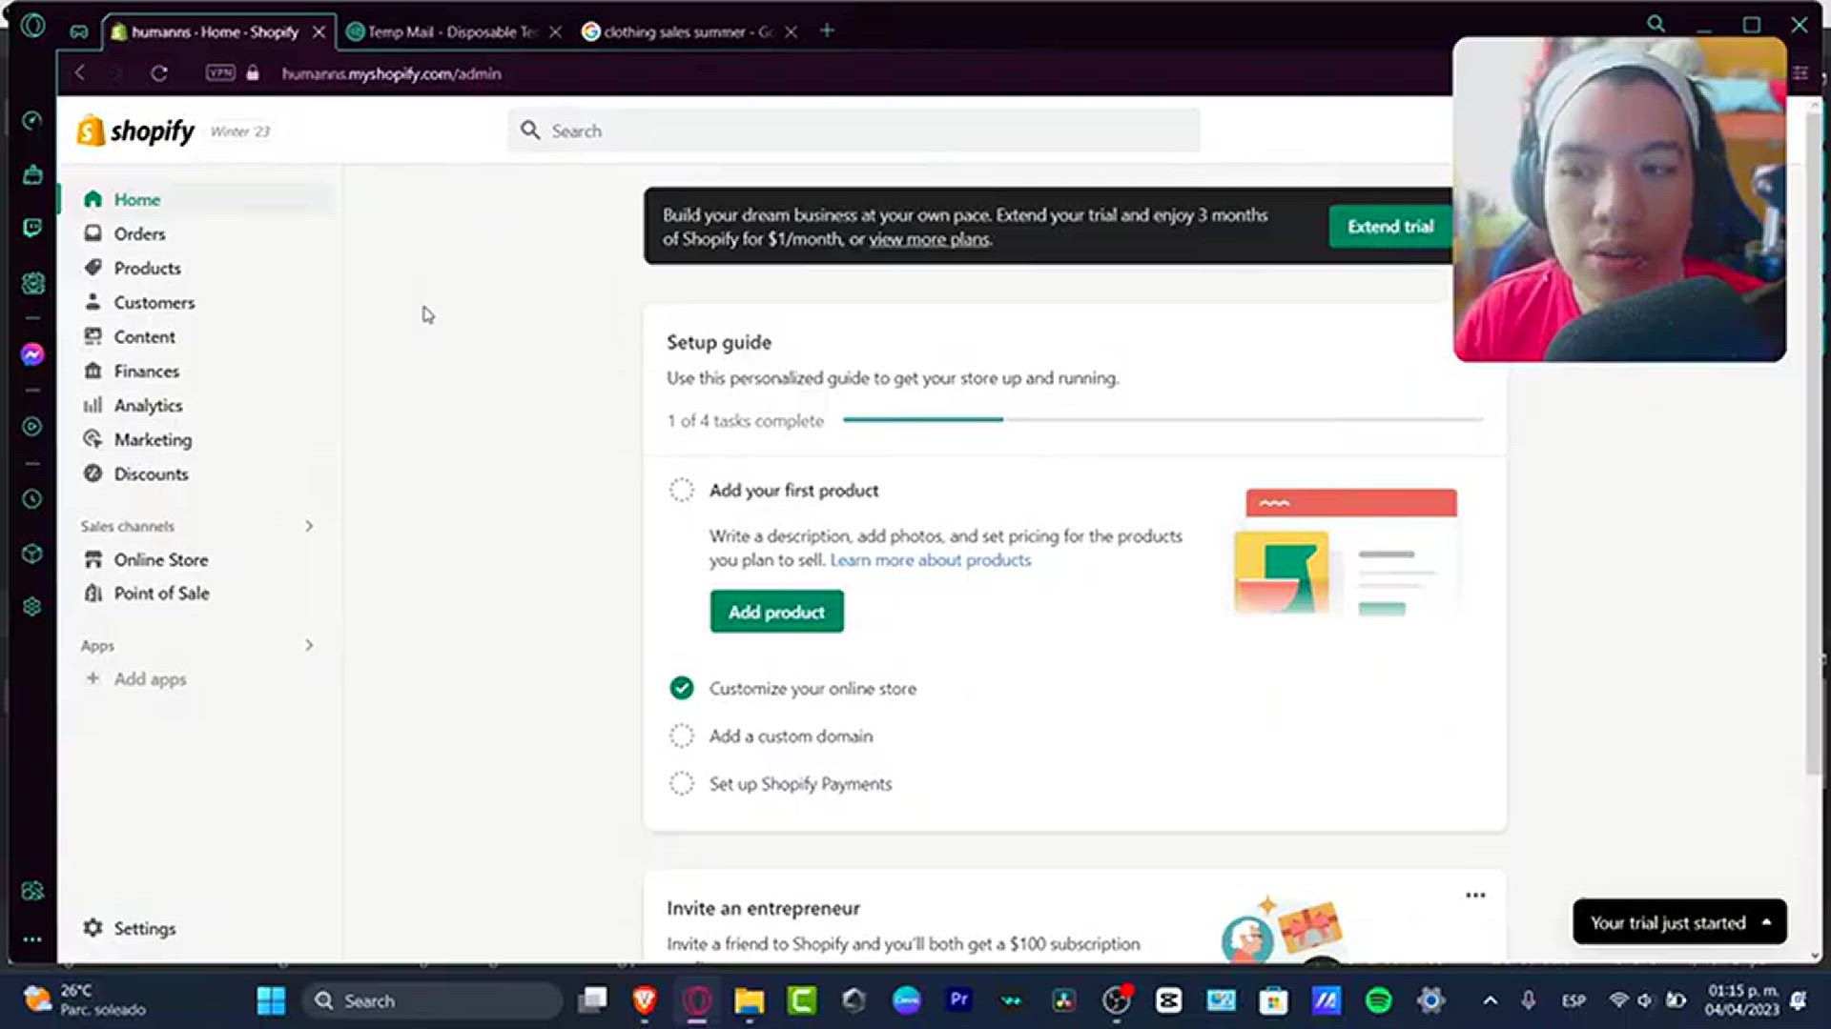
Task: Check the 'Set up Shopify Payments' task circle
Action: tap(682, 783)
